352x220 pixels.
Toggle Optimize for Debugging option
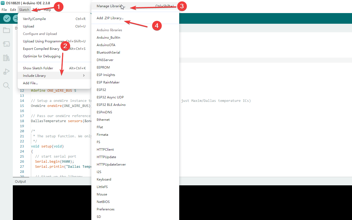point(54,56)
